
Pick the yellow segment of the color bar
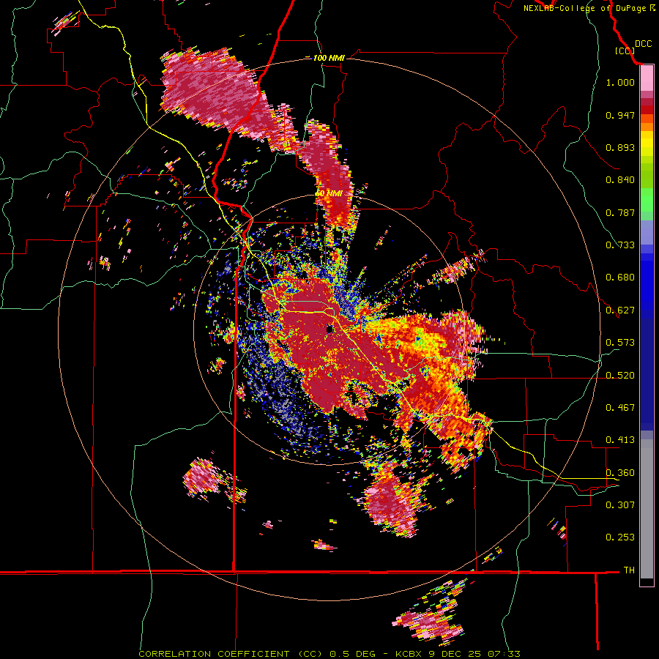647,144
